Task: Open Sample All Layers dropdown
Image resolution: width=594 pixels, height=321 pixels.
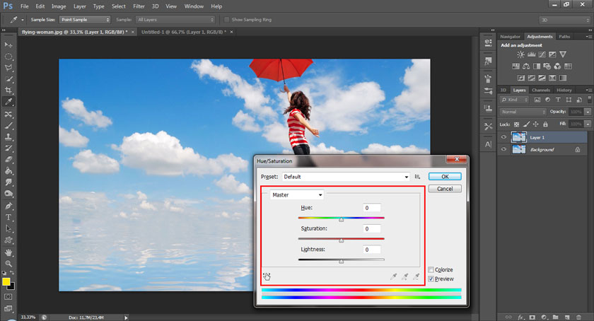Action: [x=175, y=20]
